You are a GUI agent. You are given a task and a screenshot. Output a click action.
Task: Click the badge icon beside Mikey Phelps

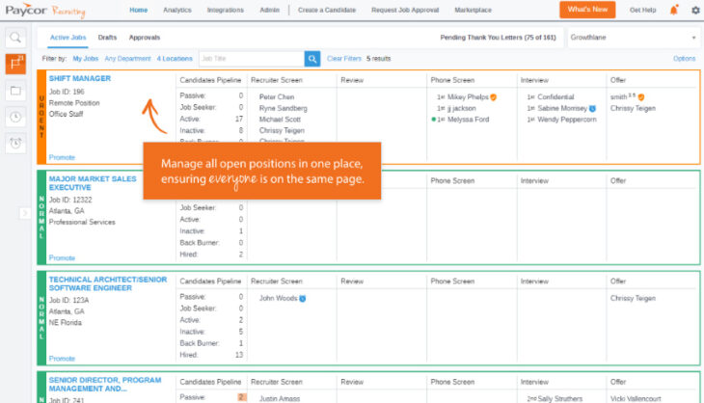493,97
